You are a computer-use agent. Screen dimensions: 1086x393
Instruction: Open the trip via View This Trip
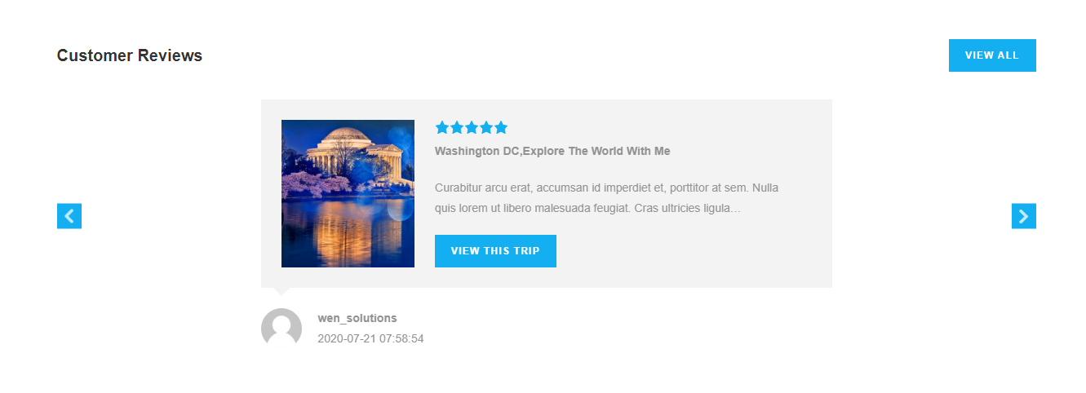[x=495, y=251]
